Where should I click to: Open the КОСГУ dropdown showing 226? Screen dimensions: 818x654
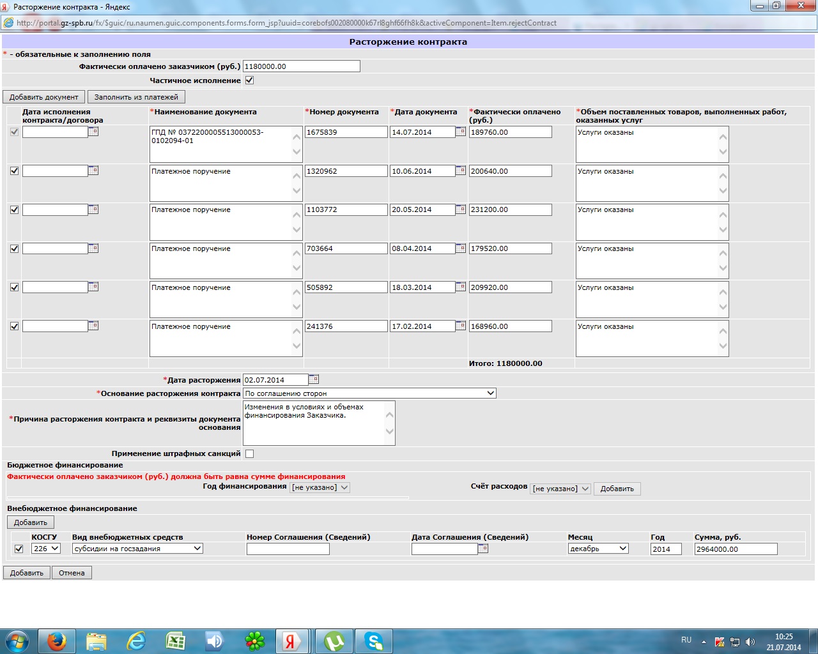(x=46, y=549)
